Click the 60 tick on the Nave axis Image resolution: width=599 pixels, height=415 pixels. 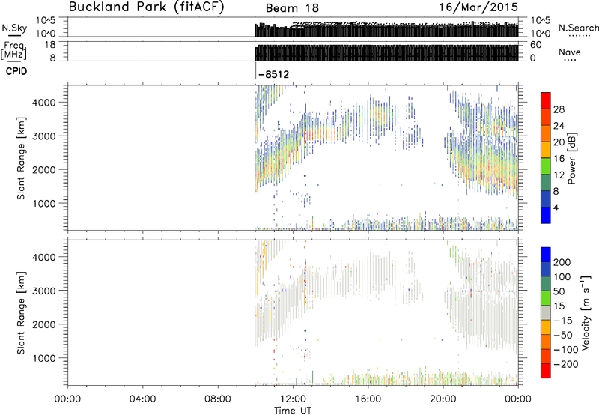pos(535,45)
